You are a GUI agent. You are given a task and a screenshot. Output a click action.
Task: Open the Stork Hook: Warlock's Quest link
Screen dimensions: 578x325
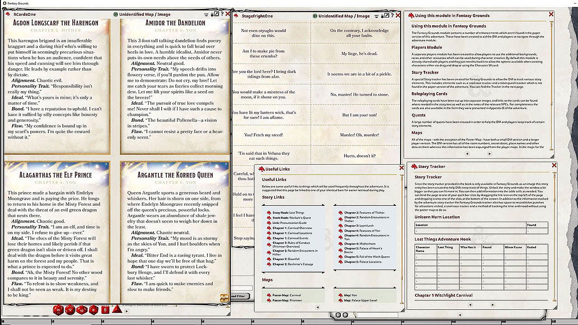coord(292,218)
